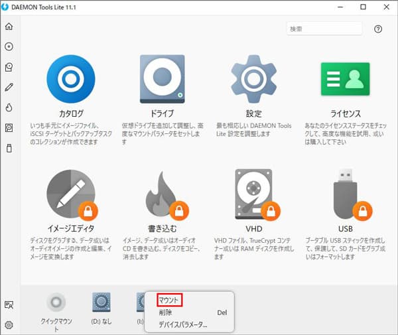Click the USB device icon in sidebar
The image size is (398, 335).
tap(9, 148)
